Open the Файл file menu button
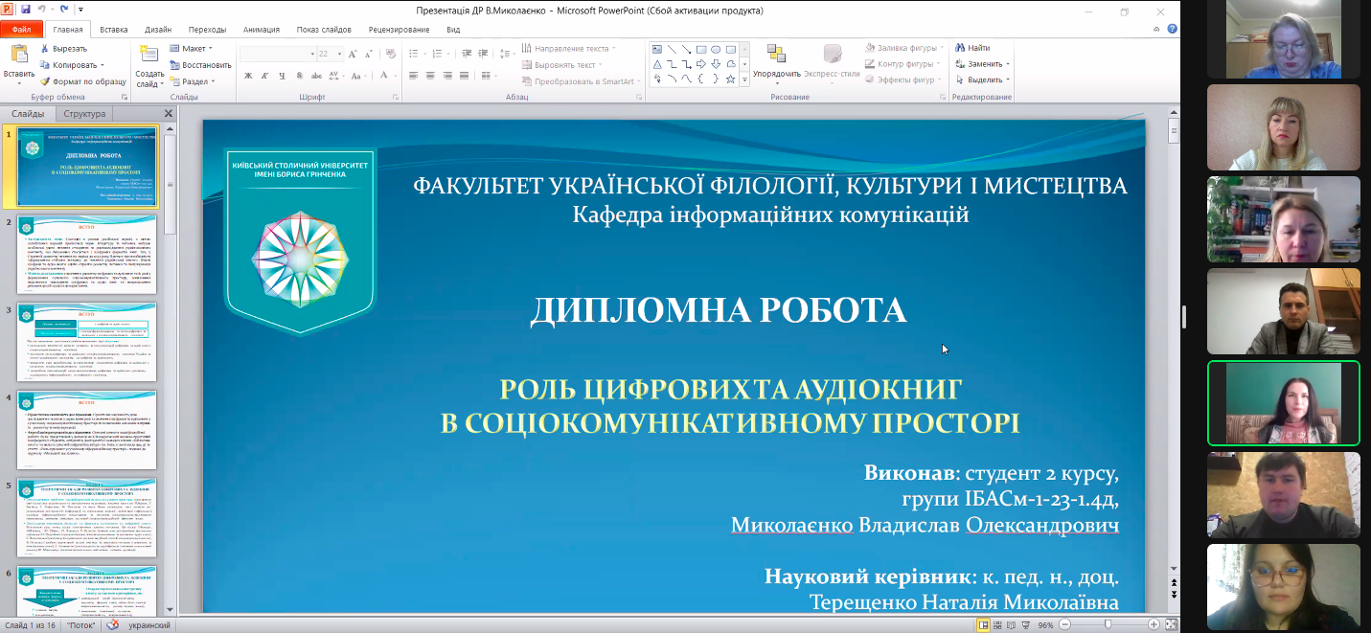 [21, 30]
